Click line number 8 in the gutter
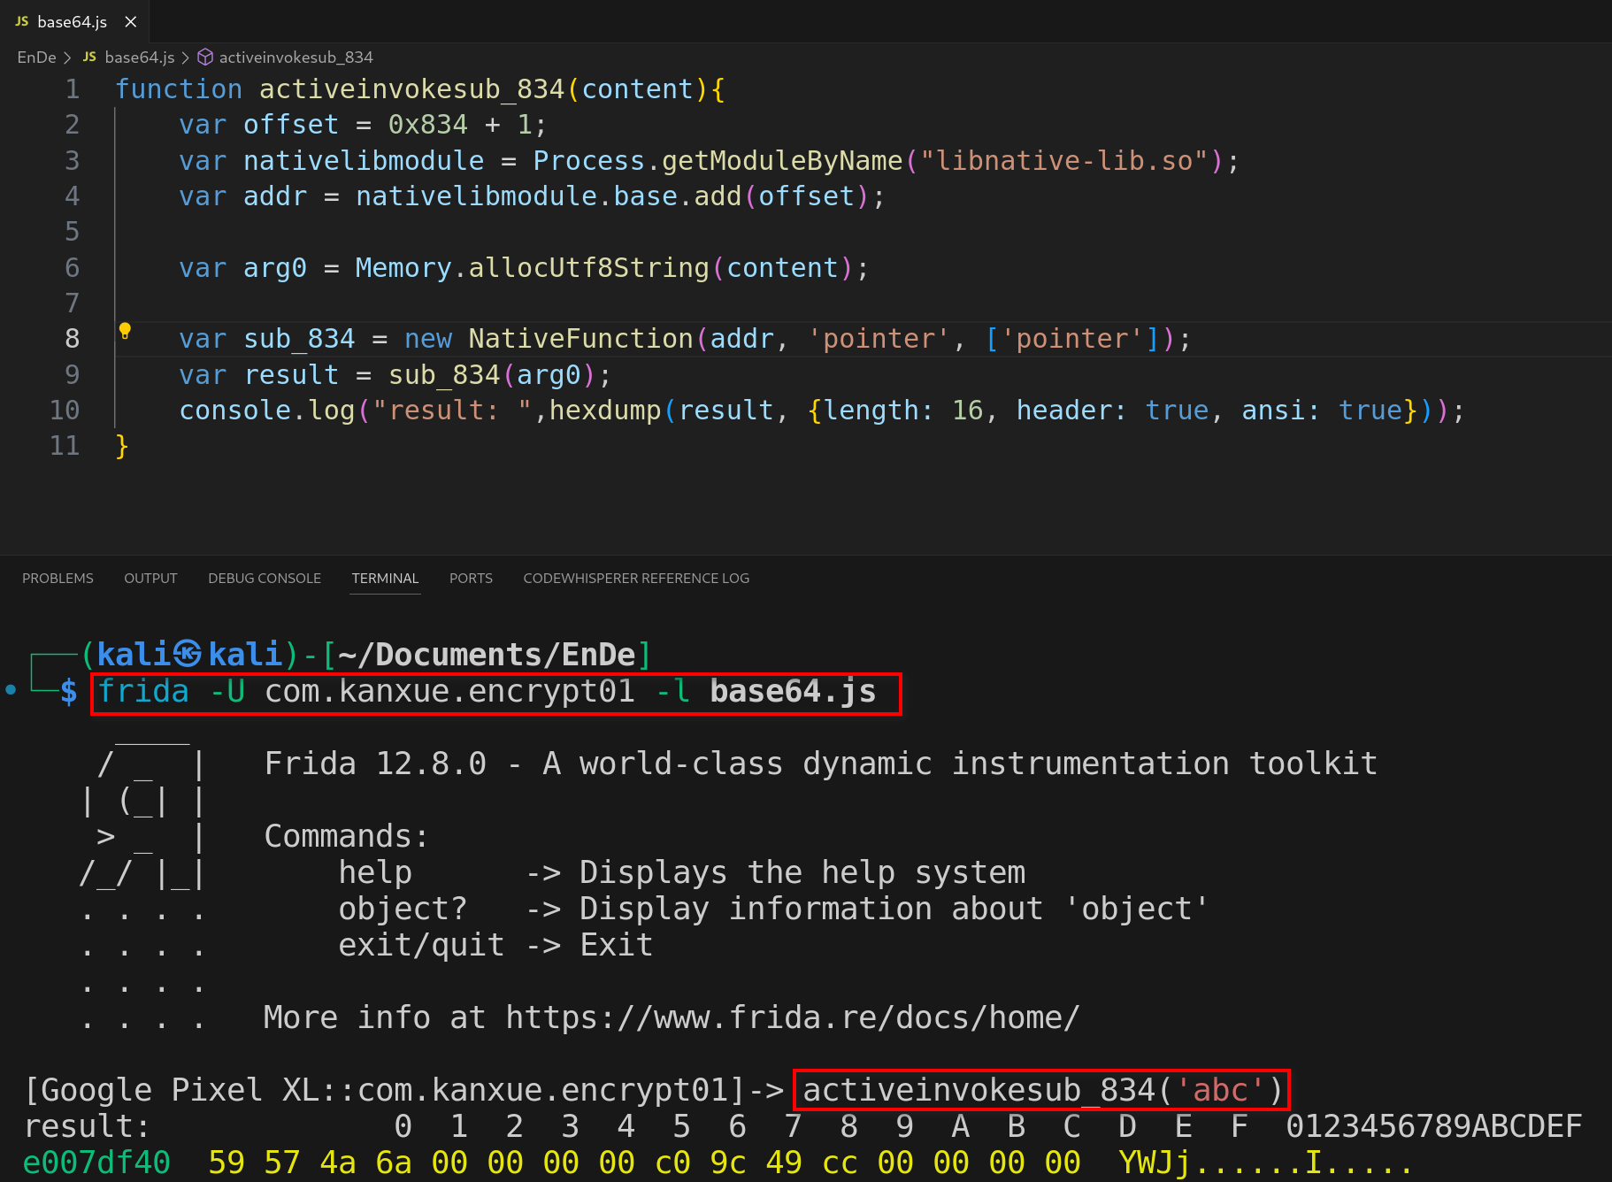Screen dimensions: 1612x1182 pyautogui.click(x=73, y=339)
